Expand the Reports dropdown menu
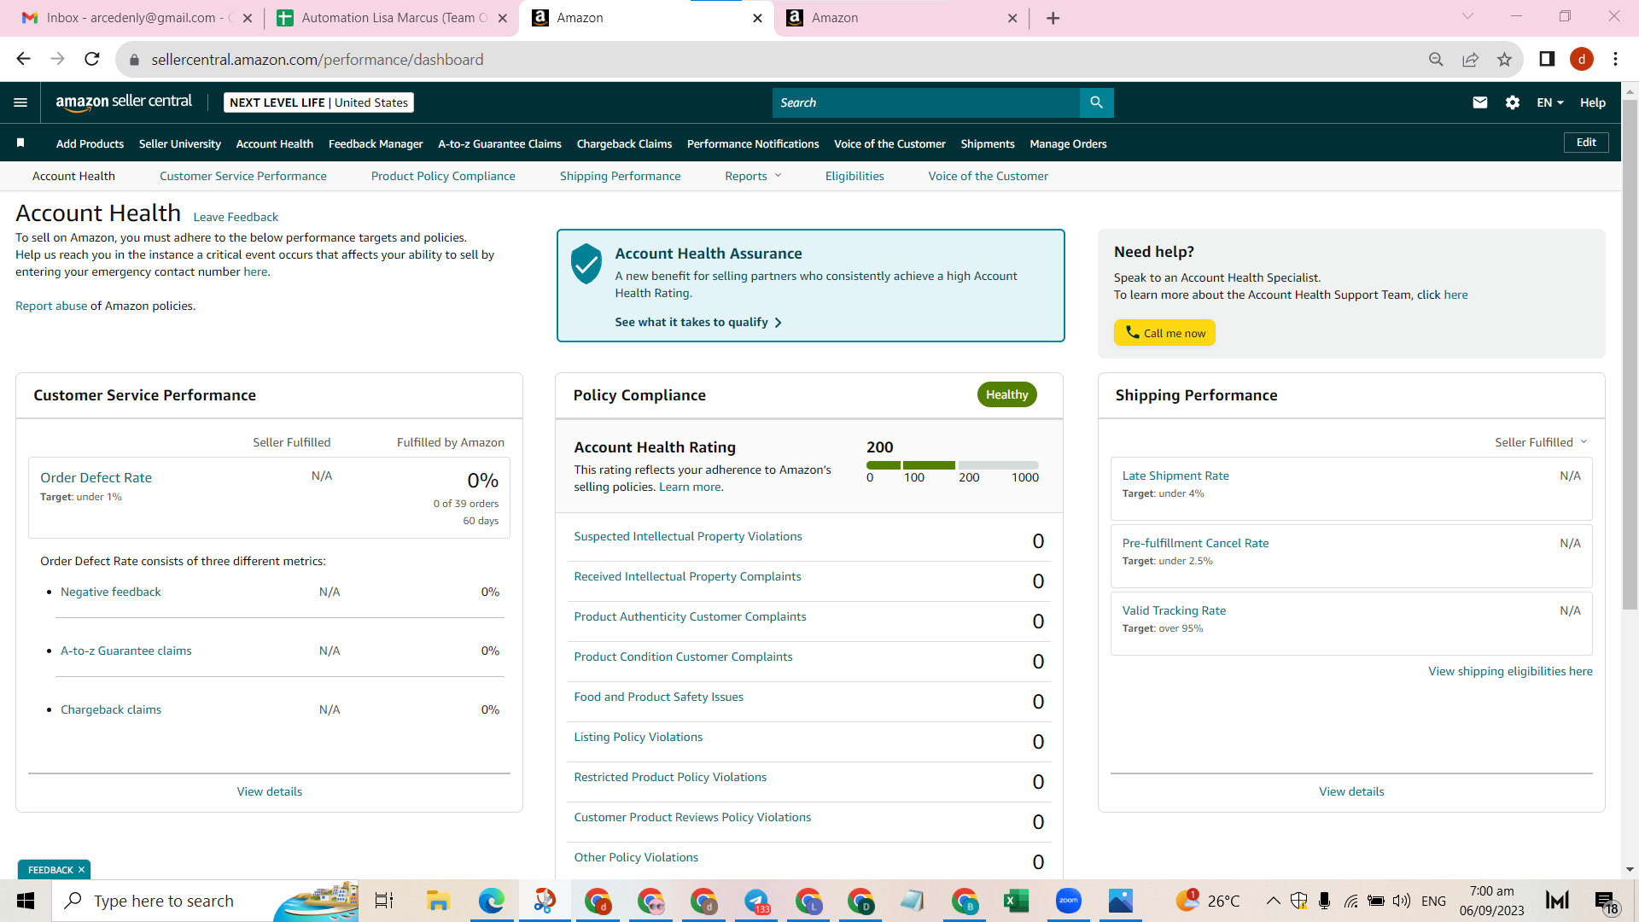This screenshot has height=922, width=1639. (753, 176)
